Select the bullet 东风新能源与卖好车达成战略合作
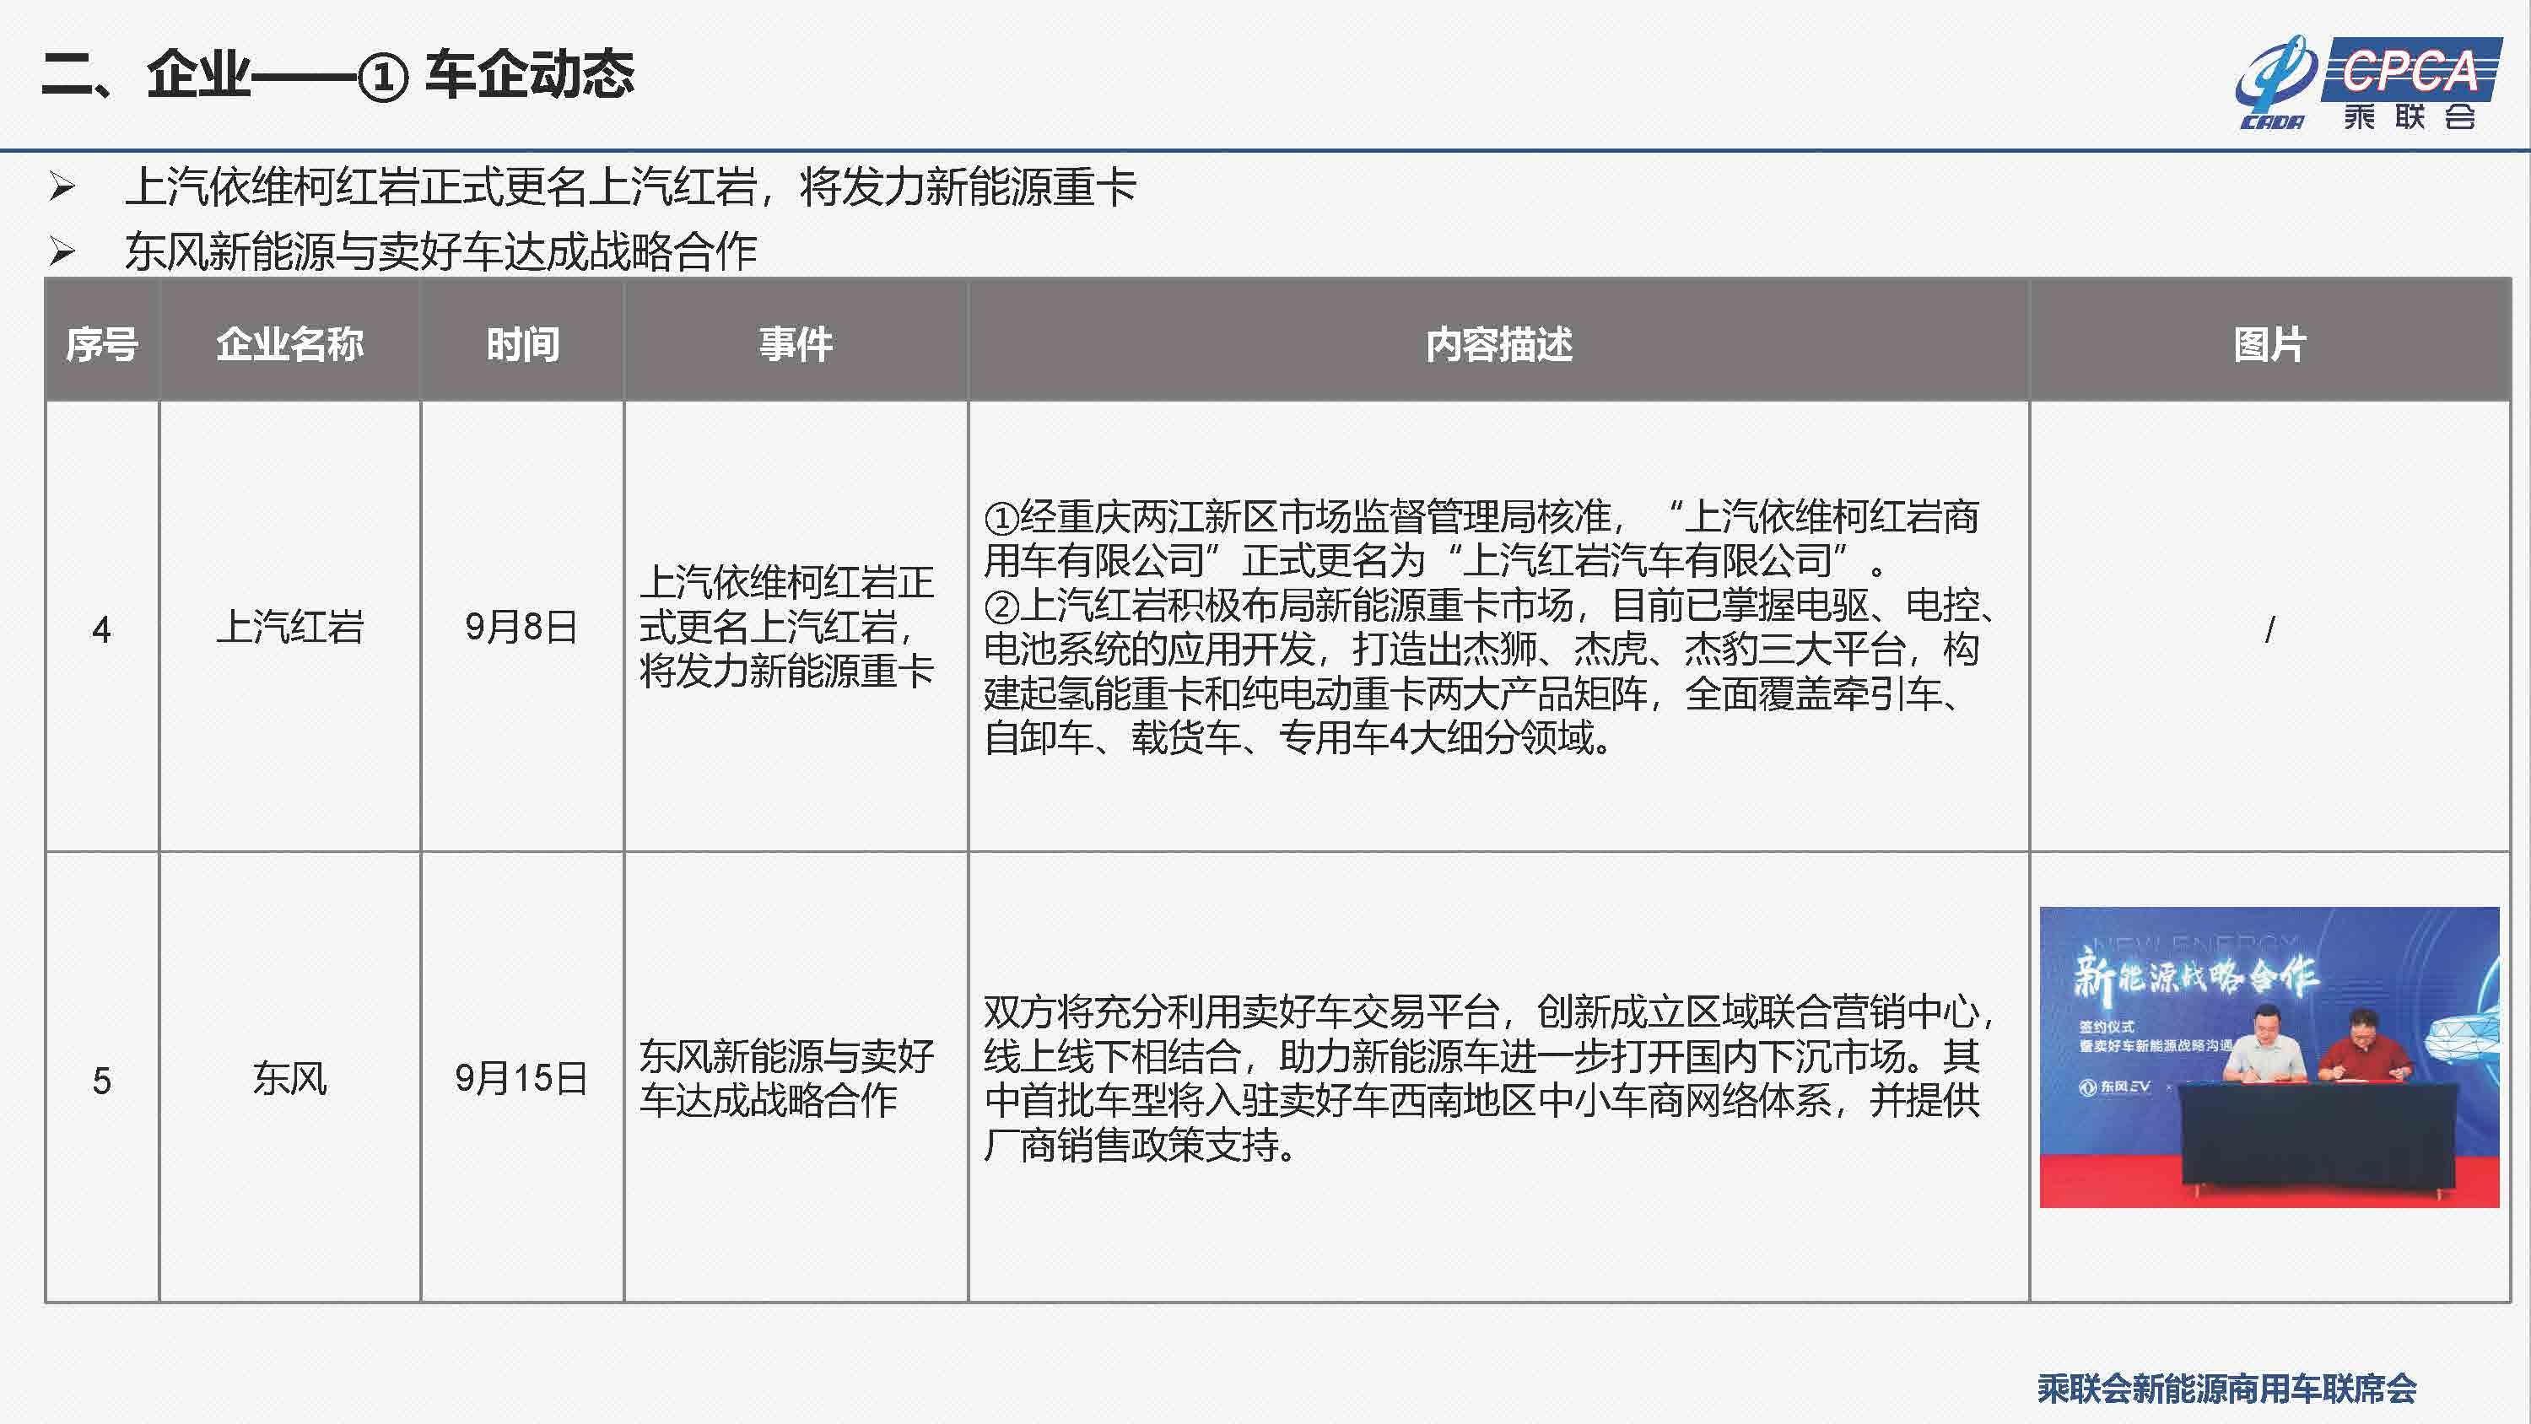This screenshot has width=2531, height=1424. (x=440, y=251)
